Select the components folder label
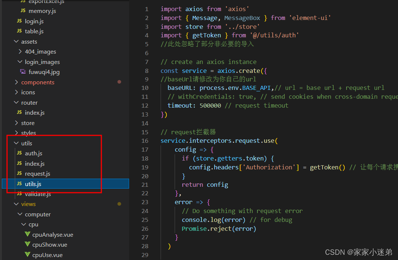This screenshot has width=398, height=260. tap(38, 82)
